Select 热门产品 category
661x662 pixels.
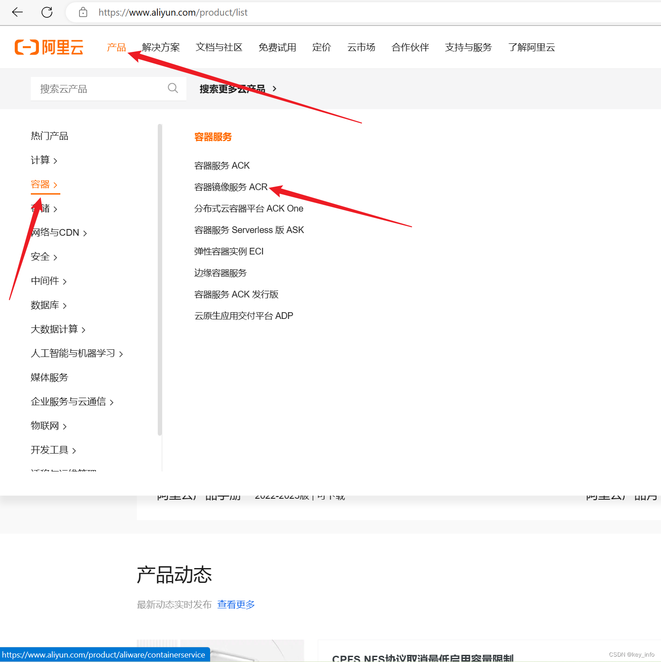coord(50,136)
